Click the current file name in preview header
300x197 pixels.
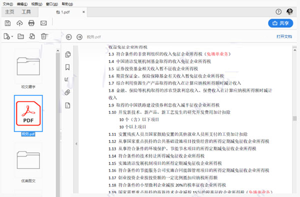tap(94, 37)
